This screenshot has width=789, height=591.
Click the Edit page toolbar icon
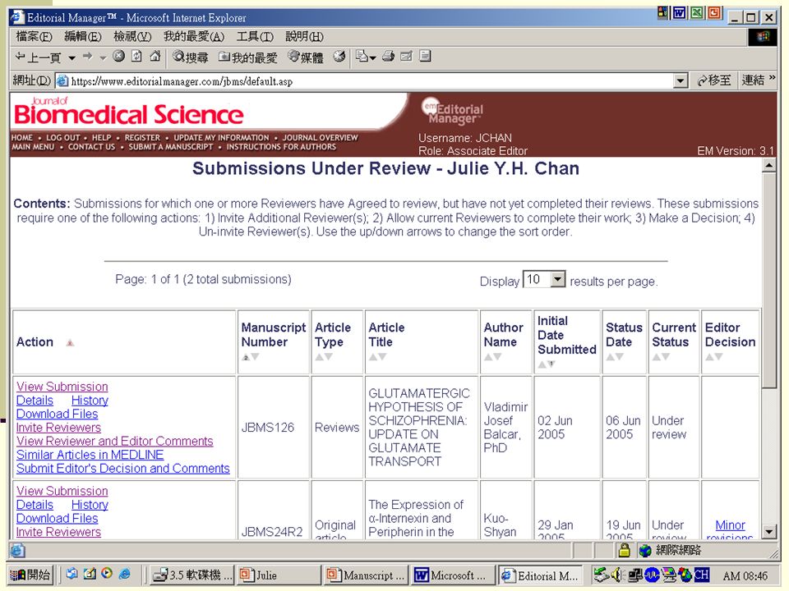tap(407, 57)
